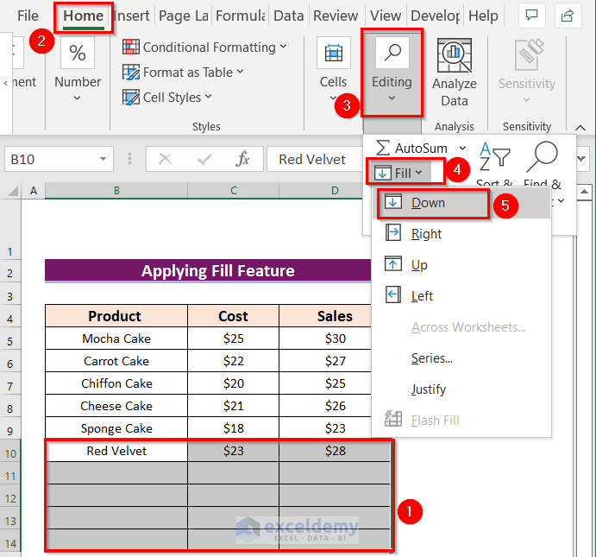Image resolution: width=596 pixels, height=557 pixels.
Task: Expand the Editing group chevron
Action: point(392,98)
